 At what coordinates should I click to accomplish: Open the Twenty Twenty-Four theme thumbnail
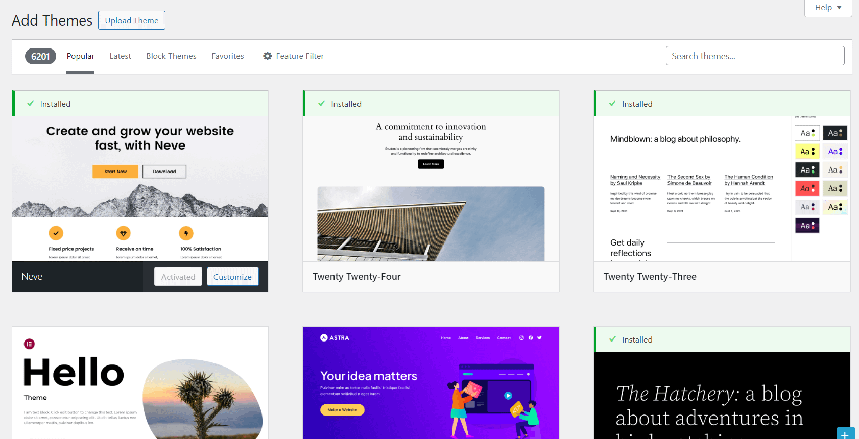point(431,189)
